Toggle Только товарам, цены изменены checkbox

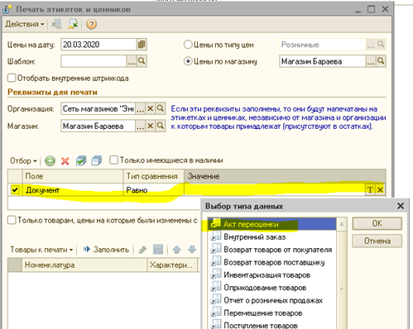[x=12, y=220]
